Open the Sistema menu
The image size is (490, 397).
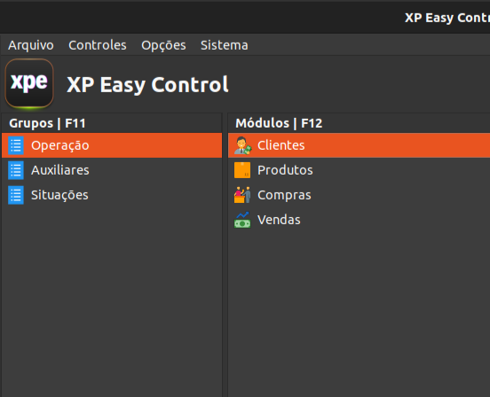[x=224, y=45]
